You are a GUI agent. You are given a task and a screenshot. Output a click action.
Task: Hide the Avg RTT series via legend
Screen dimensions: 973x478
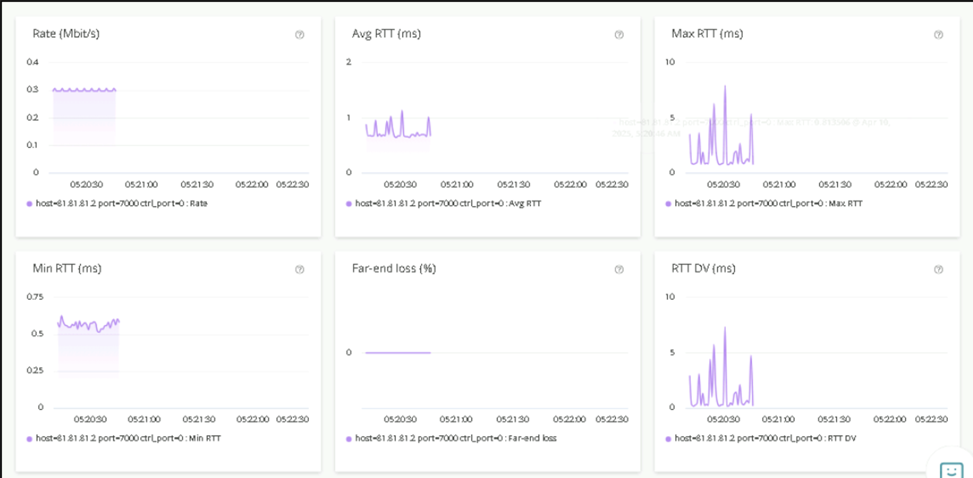coord(447,203)
